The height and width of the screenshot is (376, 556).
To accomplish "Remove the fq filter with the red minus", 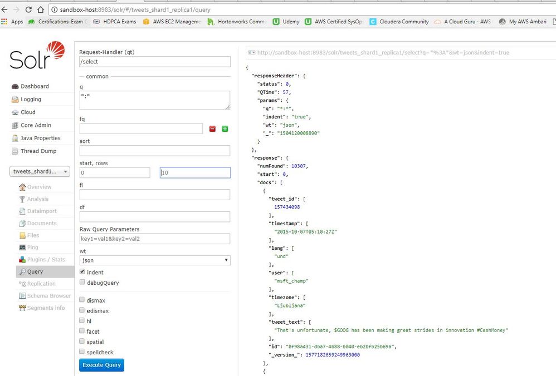I will [x=212, y=128].
